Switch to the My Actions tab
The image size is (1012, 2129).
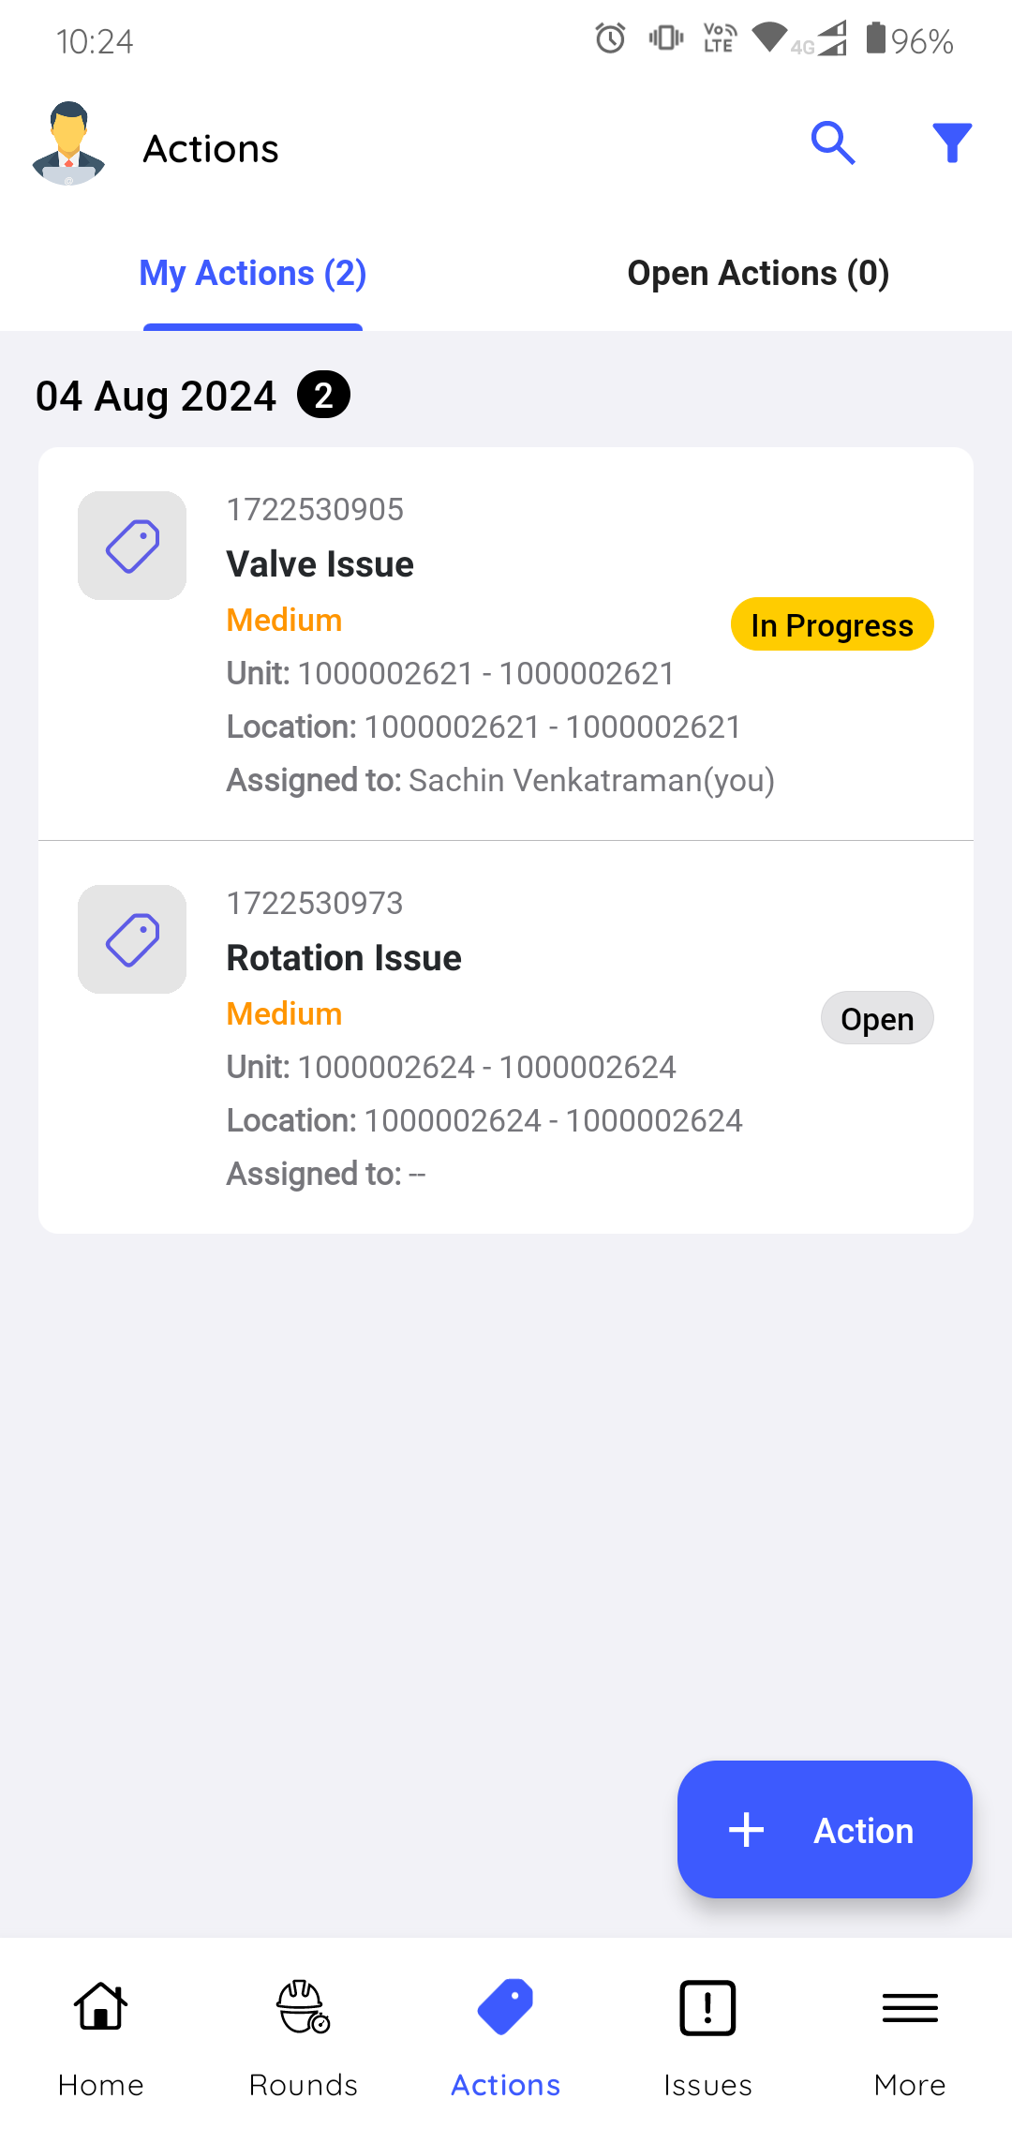pyautogui.click(x=253, y=274)
